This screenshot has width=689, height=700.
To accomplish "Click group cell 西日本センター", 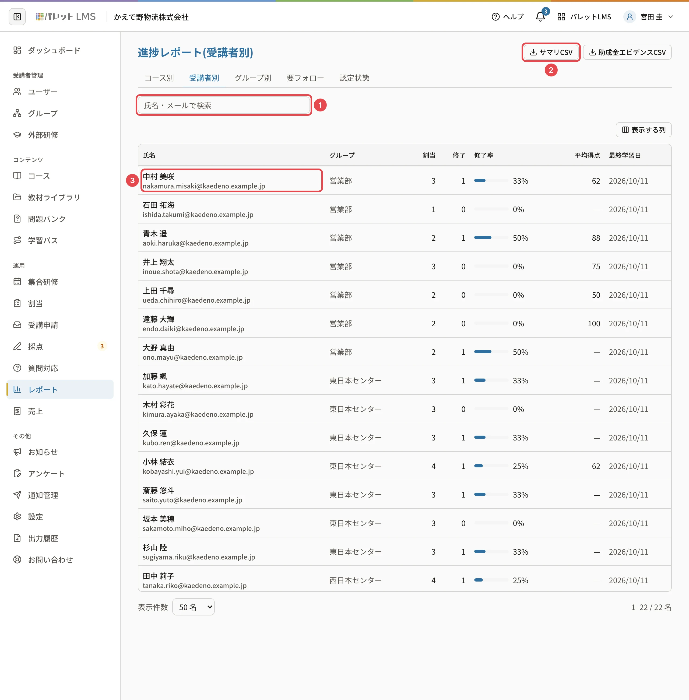I will [355, 580].
